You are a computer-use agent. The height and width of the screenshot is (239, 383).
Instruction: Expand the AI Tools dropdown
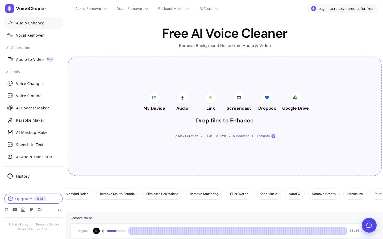(x=209, y=9)
